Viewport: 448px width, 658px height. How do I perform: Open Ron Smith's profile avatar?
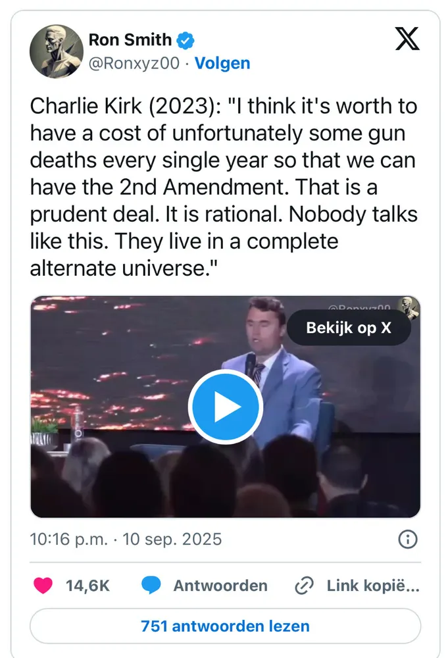[x=55, y=52]
